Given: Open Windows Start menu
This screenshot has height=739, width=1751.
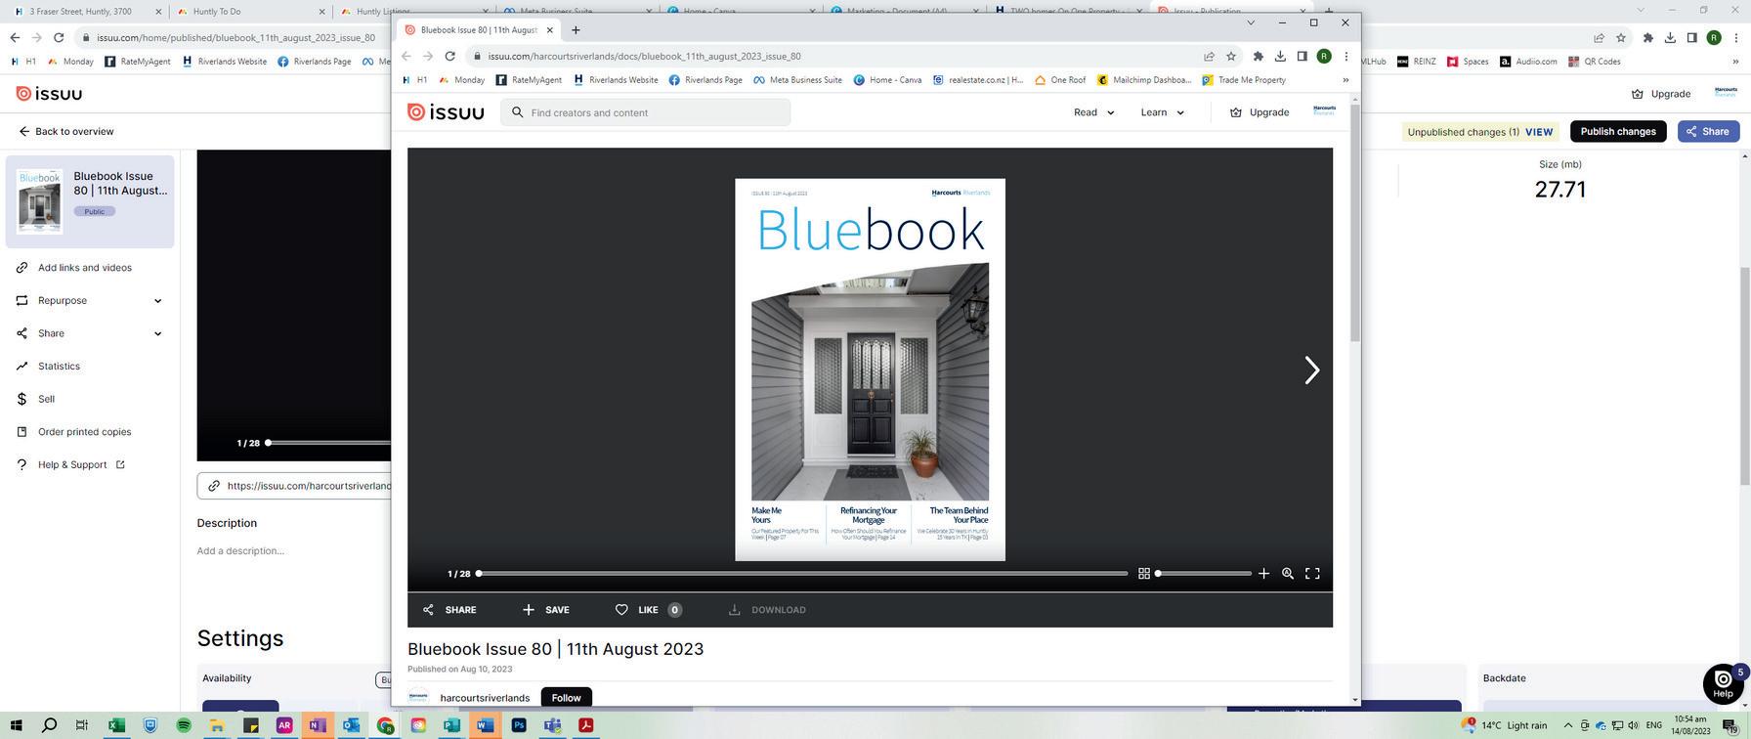Looking at the screenshot, I should [x=16, y=725].
